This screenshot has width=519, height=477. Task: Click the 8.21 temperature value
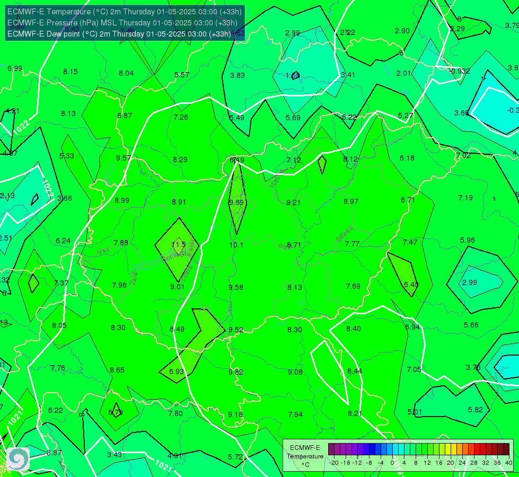click(355, 413)
